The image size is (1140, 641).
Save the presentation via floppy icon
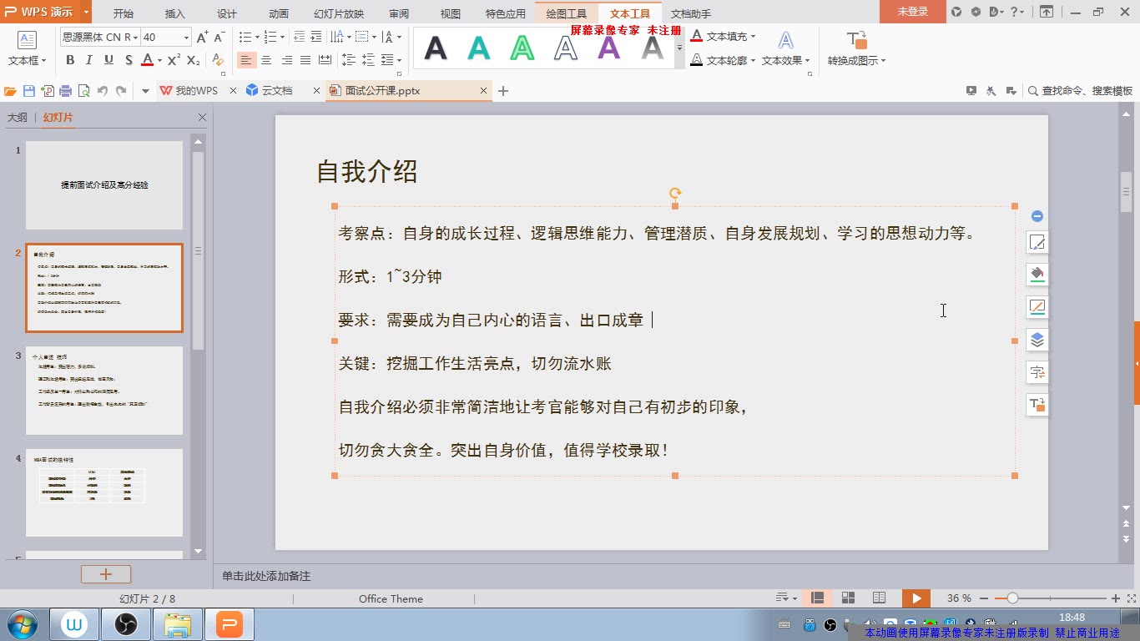point(29,91)
